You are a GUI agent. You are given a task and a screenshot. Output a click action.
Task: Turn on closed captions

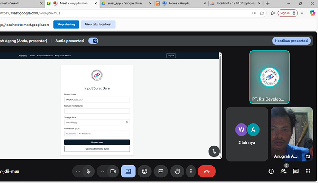coord(161,171)
